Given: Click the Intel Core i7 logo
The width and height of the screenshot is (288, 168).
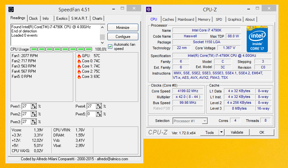Looking at the screenshot, I should pos(257,39).
